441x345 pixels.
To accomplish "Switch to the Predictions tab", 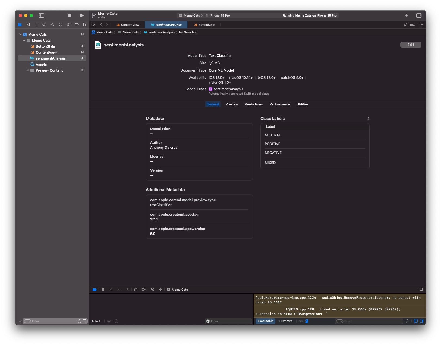I will (x=254, y=104).
